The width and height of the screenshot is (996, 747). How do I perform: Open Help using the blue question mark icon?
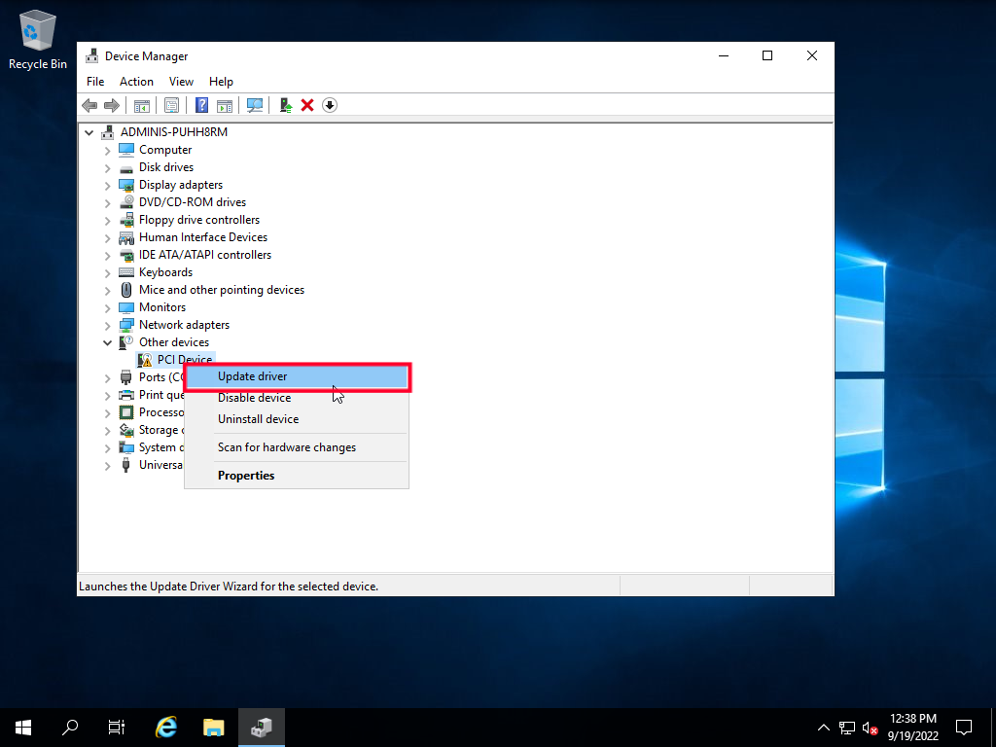click(200, 105)
